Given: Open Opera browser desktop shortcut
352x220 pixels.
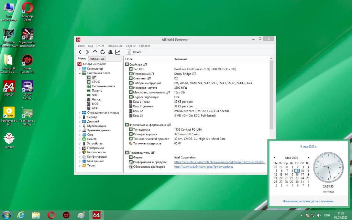Looking at the screenshot, I should click(x=27, y=12).
